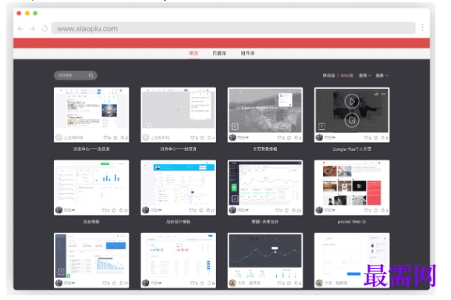Star the cyan header dashboard card
Viewport: 451px width, 300px height.
[201, 210]
